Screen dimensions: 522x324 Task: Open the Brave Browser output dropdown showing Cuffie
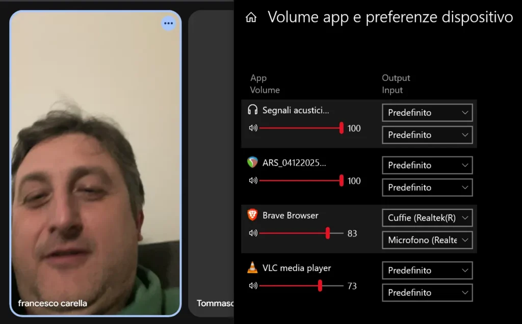(427, 218)
